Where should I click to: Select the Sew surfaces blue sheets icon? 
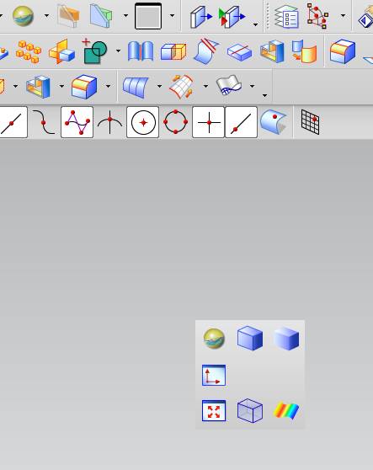(x=141, y=51)
